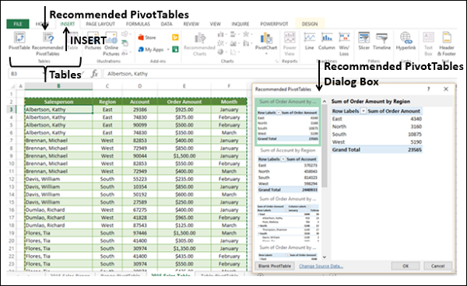
Task: Select column E header
Action: coord(184,86)
